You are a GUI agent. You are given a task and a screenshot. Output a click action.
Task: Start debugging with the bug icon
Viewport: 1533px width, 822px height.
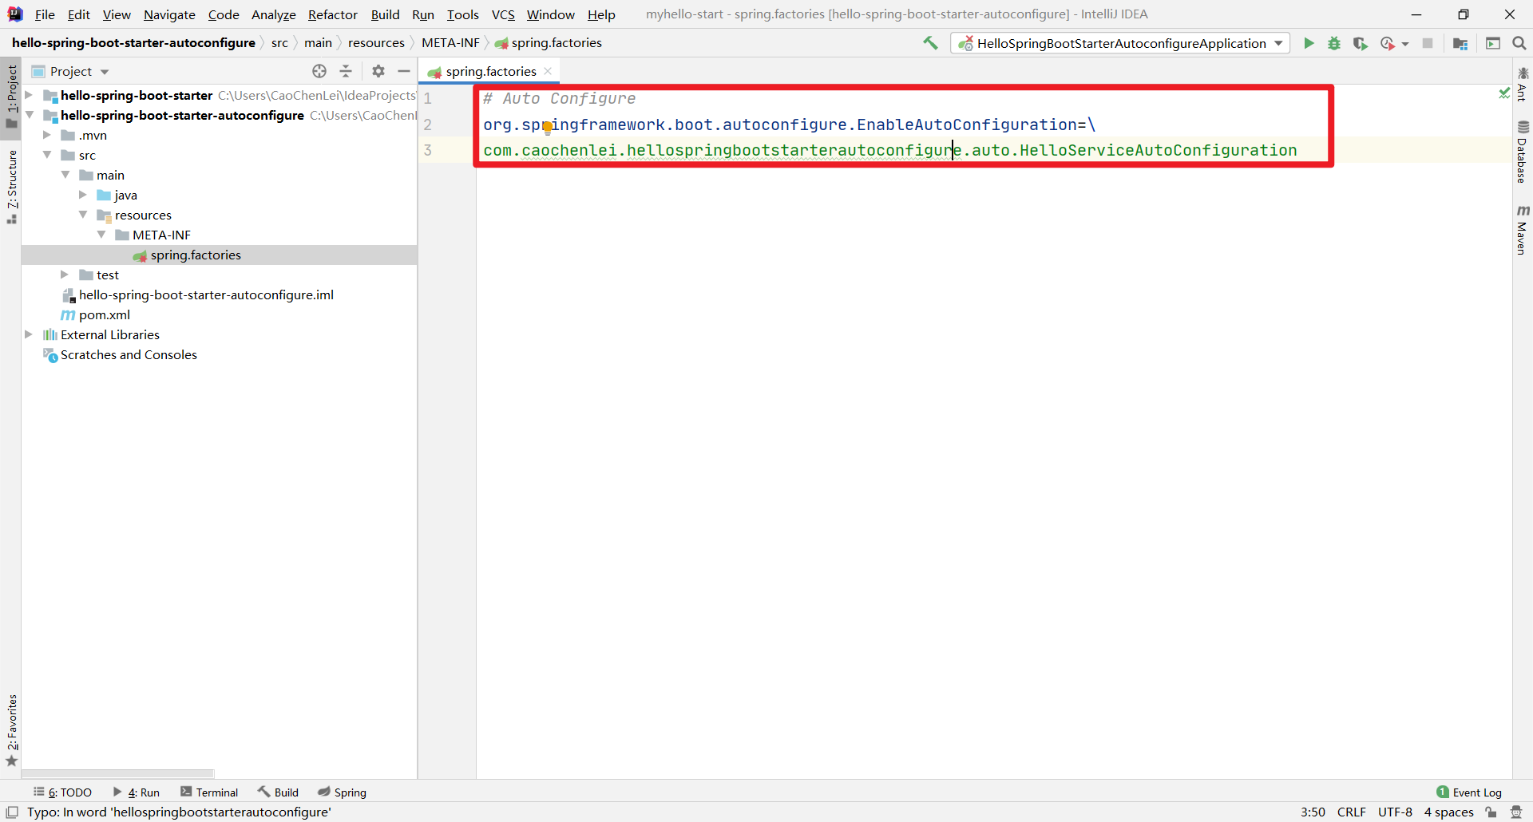coord(1334,43)
